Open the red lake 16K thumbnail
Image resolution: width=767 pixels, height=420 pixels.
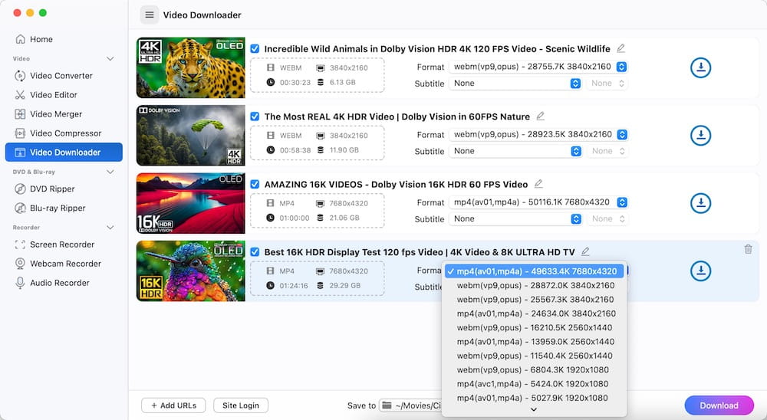click(191, 203)
